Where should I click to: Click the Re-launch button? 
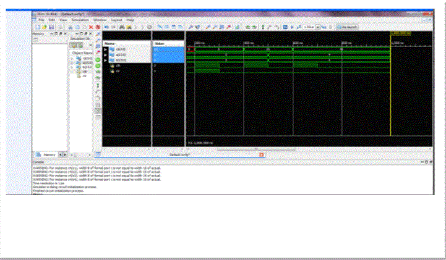click(348, 27)
